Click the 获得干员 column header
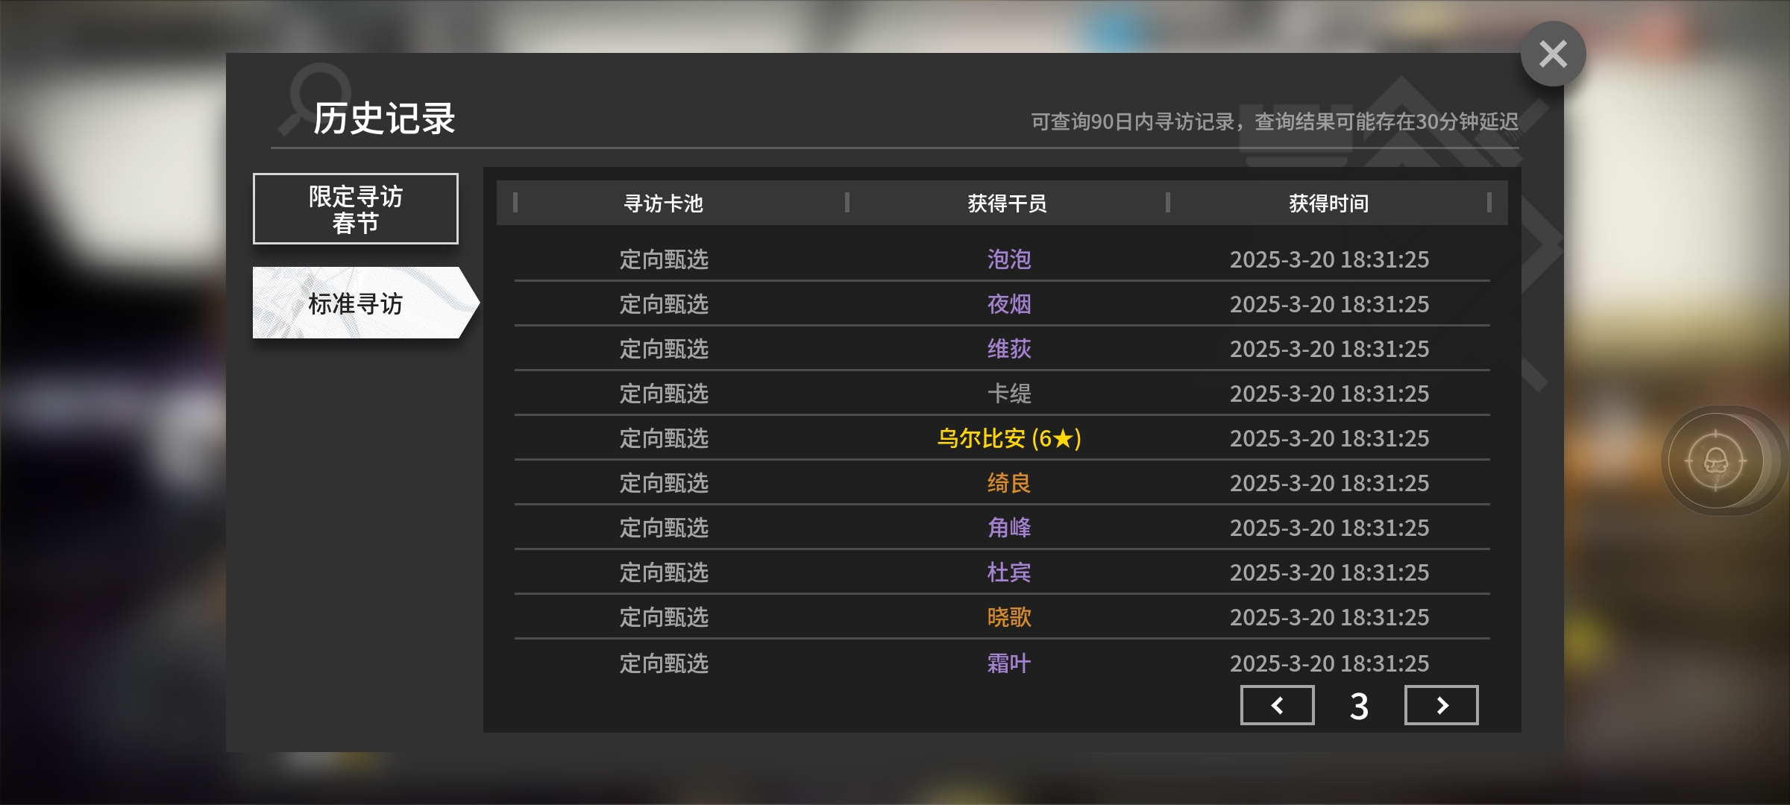Viewport: 1790px width, 805px height. (1007, 203)
